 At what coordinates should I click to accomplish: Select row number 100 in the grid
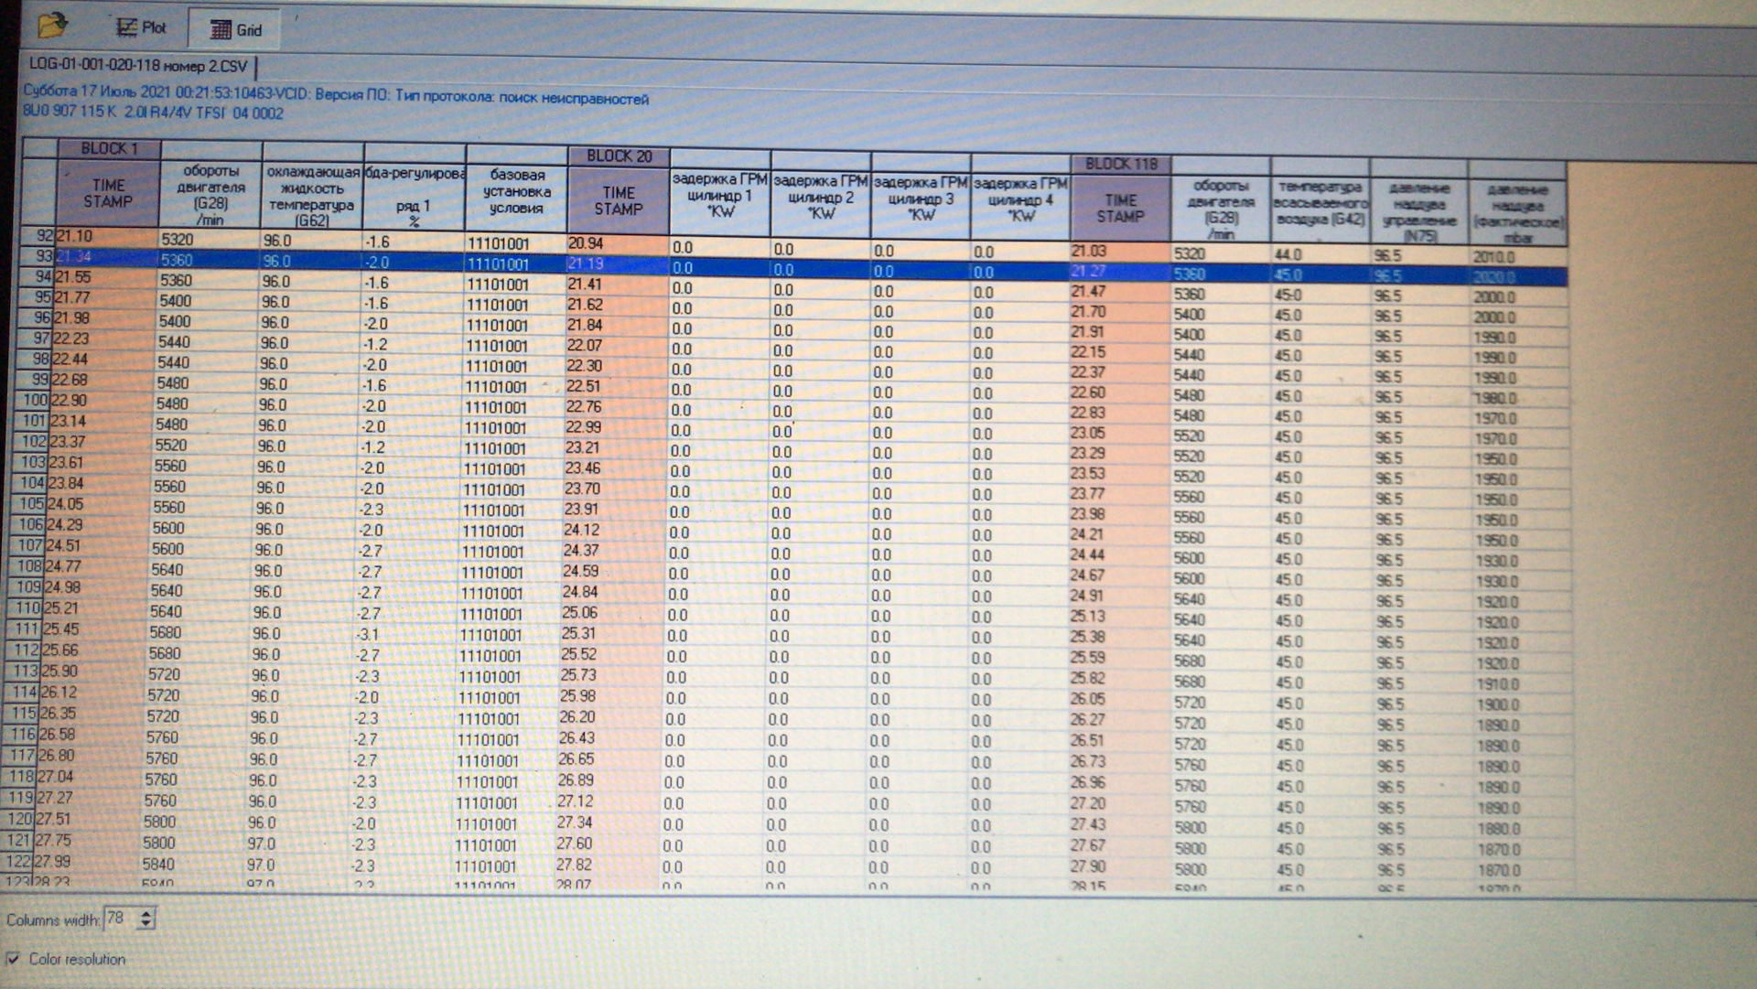click(35, 400)
